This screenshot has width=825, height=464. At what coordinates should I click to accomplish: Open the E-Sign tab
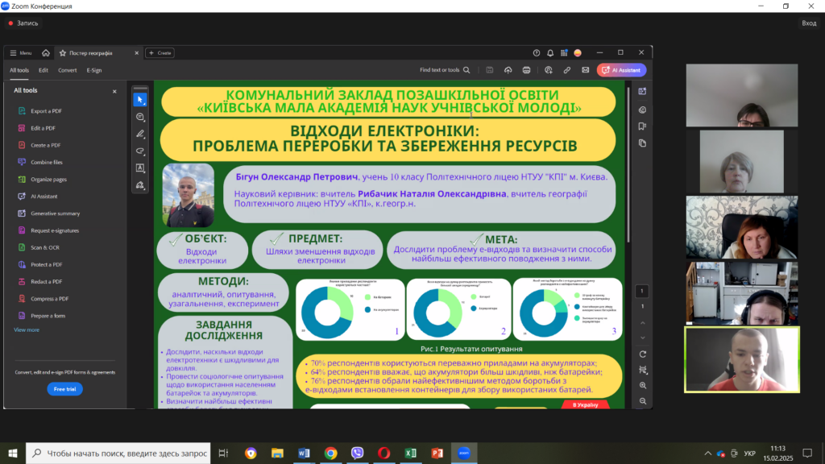[x=94, y=71]
